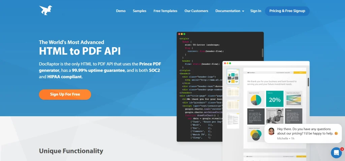Click the orange Sign Up For Free button
345x161 pixels.
pyautogui.click(x=65, y=94)
